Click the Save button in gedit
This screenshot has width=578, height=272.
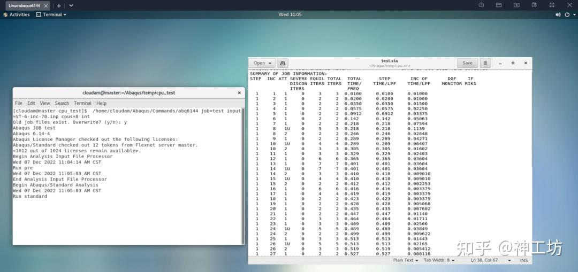pyautogui.click(x=467, y=63)
